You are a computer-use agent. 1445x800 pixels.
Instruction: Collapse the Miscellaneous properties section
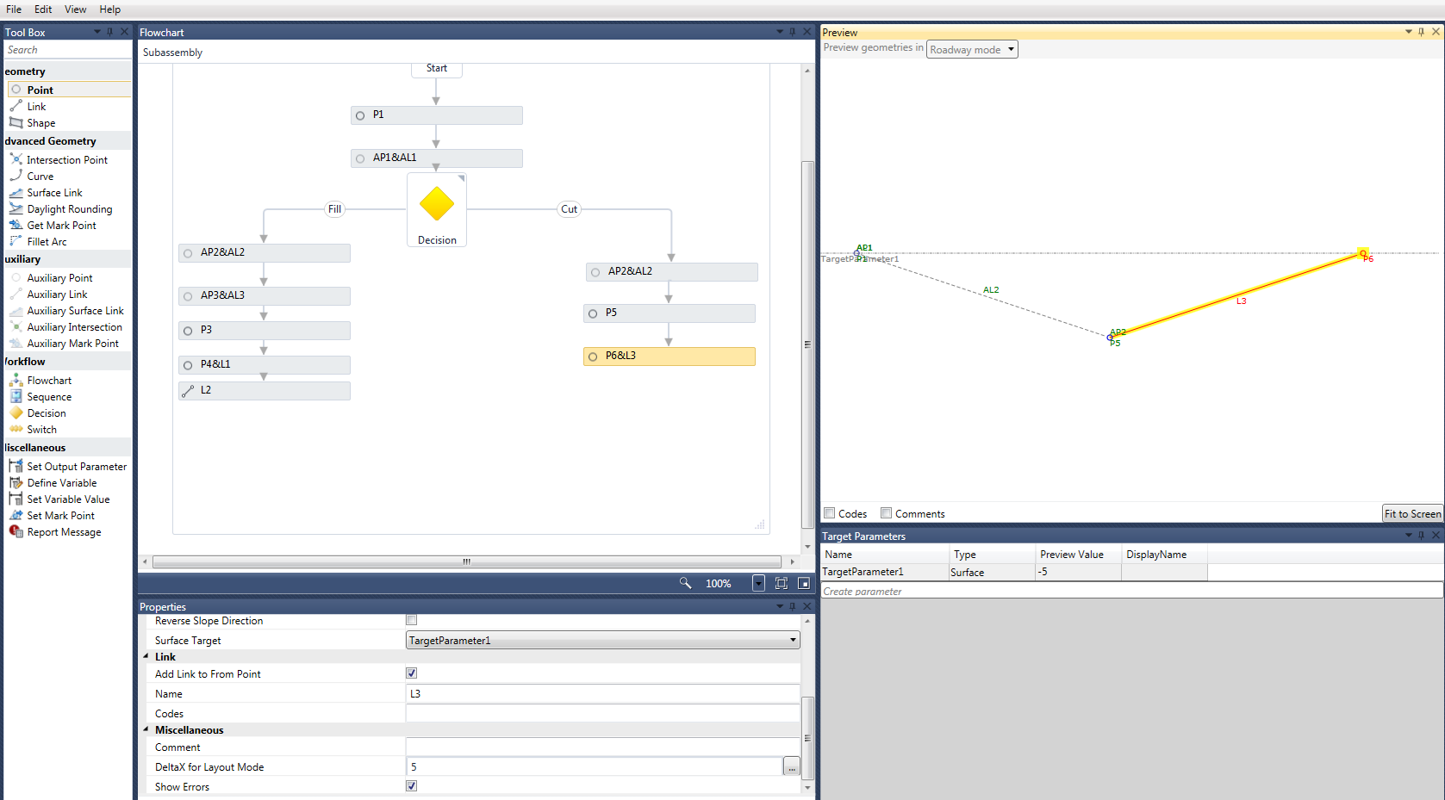tap(146, 729)
